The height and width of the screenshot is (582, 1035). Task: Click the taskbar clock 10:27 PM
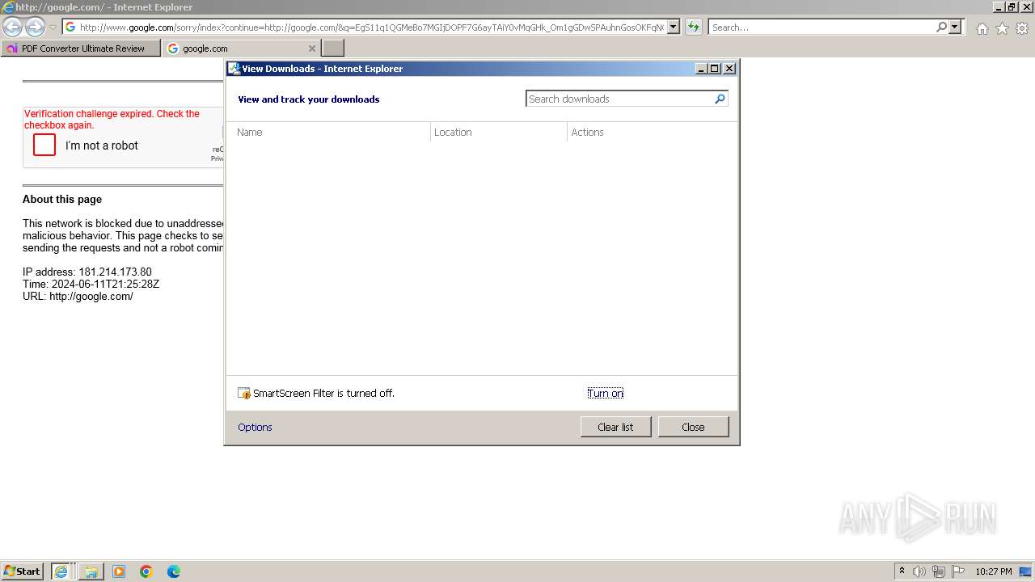(x=994, y=571)
